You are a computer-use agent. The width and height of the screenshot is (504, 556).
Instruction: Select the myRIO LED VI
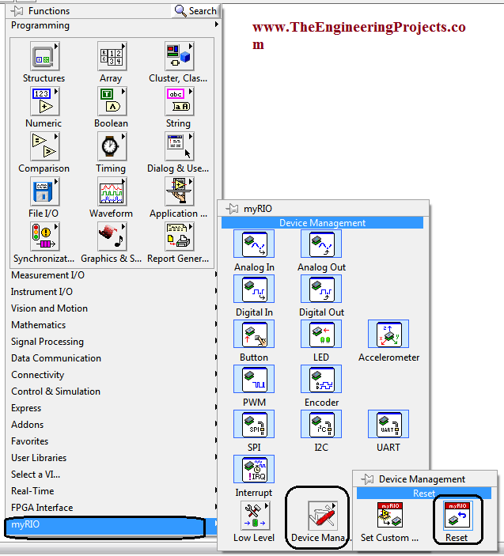tap(321, 334)
